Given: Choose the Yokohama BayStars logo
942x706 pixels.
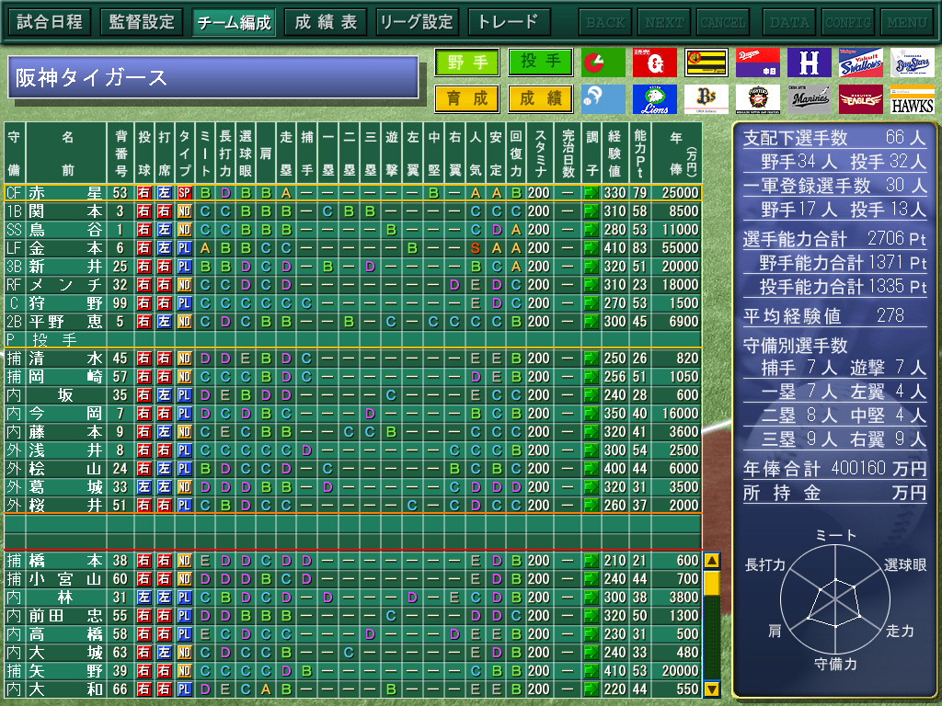Looking at the screenshot, I should (x=912, y=63).
